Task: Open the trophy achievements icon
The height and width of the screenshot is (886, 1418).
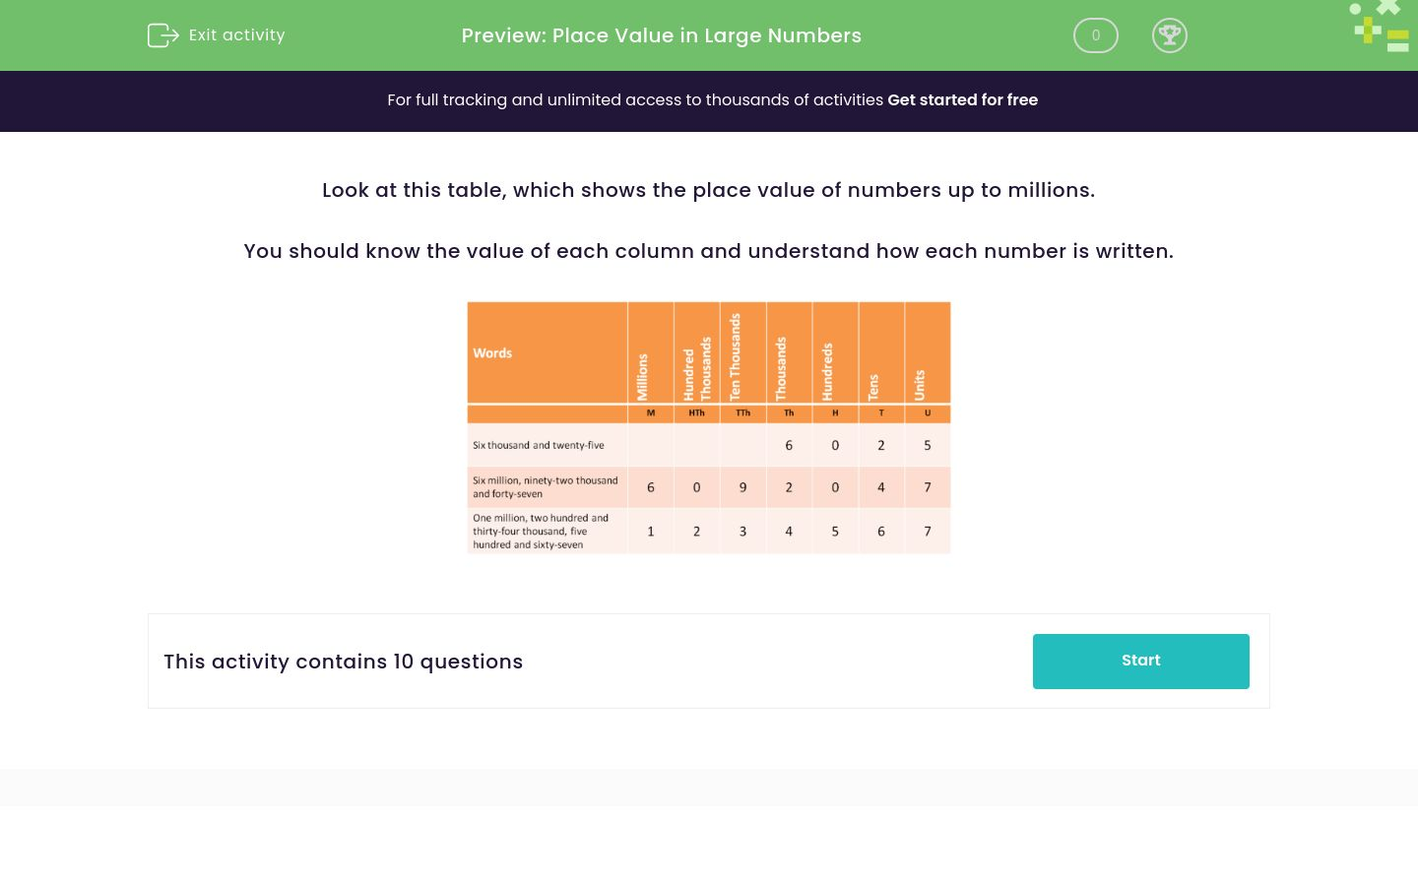Action: [1170, 35]
